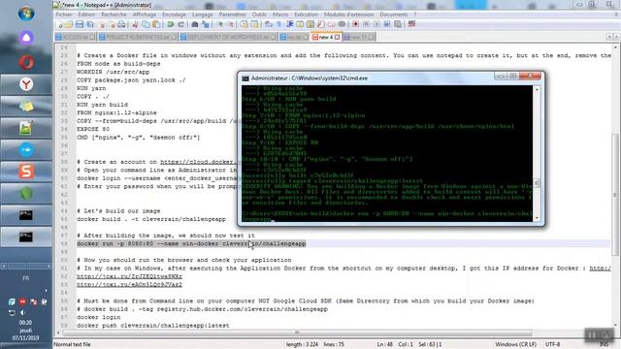Screen dimensions: 621x349
Task: Open the toxi.eu/eAQn5LQo9JVaz2 link
Action: (x=129, y=284)
